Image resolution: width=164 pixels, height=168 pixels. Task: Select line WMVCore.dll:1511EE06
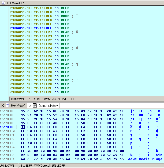pyautogui.click(x=39, y=56)
